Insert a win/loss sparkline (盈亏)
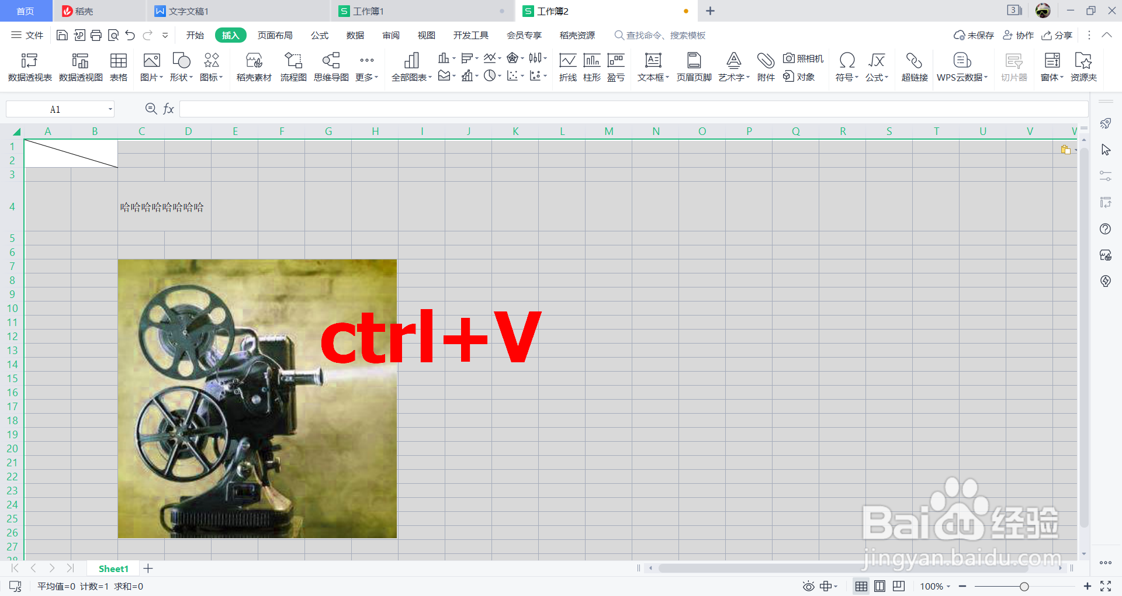This screenshot has height=596, width=1122. tap(616, 67)
